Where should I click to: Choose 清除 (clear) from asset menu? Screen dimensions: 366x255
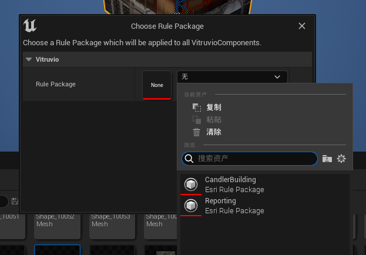coord(214,132)
